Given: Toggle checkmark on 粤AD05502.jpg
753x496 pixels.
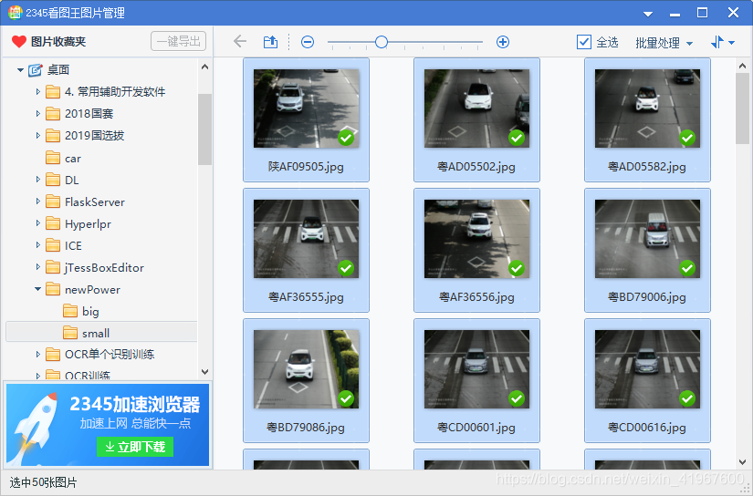Looking at the screenshot, I should 517,138.
